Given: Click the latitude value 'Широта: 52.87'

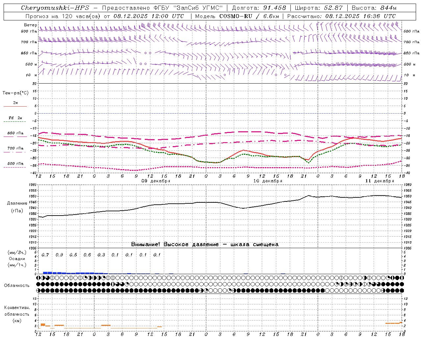Looking at the screenshot, I should coord(319,8).
